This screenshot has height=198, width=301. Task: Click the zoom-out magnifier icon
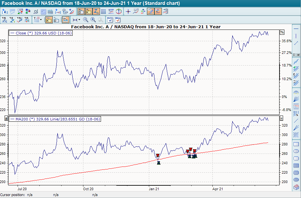click(86, 20)
